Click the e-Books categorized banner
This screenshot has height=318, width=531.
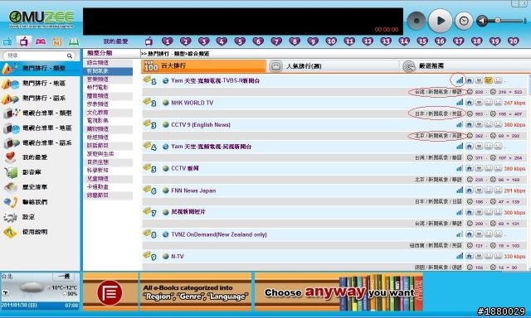click(196, 292)
